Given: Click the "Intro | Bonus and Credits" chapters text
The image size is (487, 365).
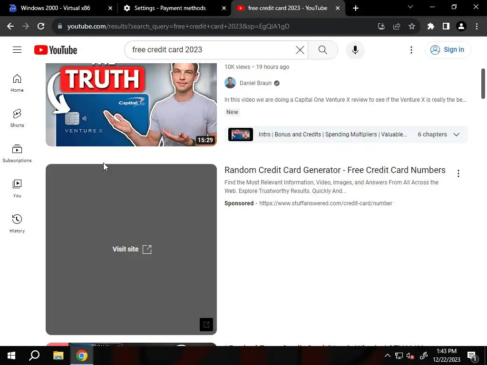Looking at the screenshot, I should click(332, 134).
